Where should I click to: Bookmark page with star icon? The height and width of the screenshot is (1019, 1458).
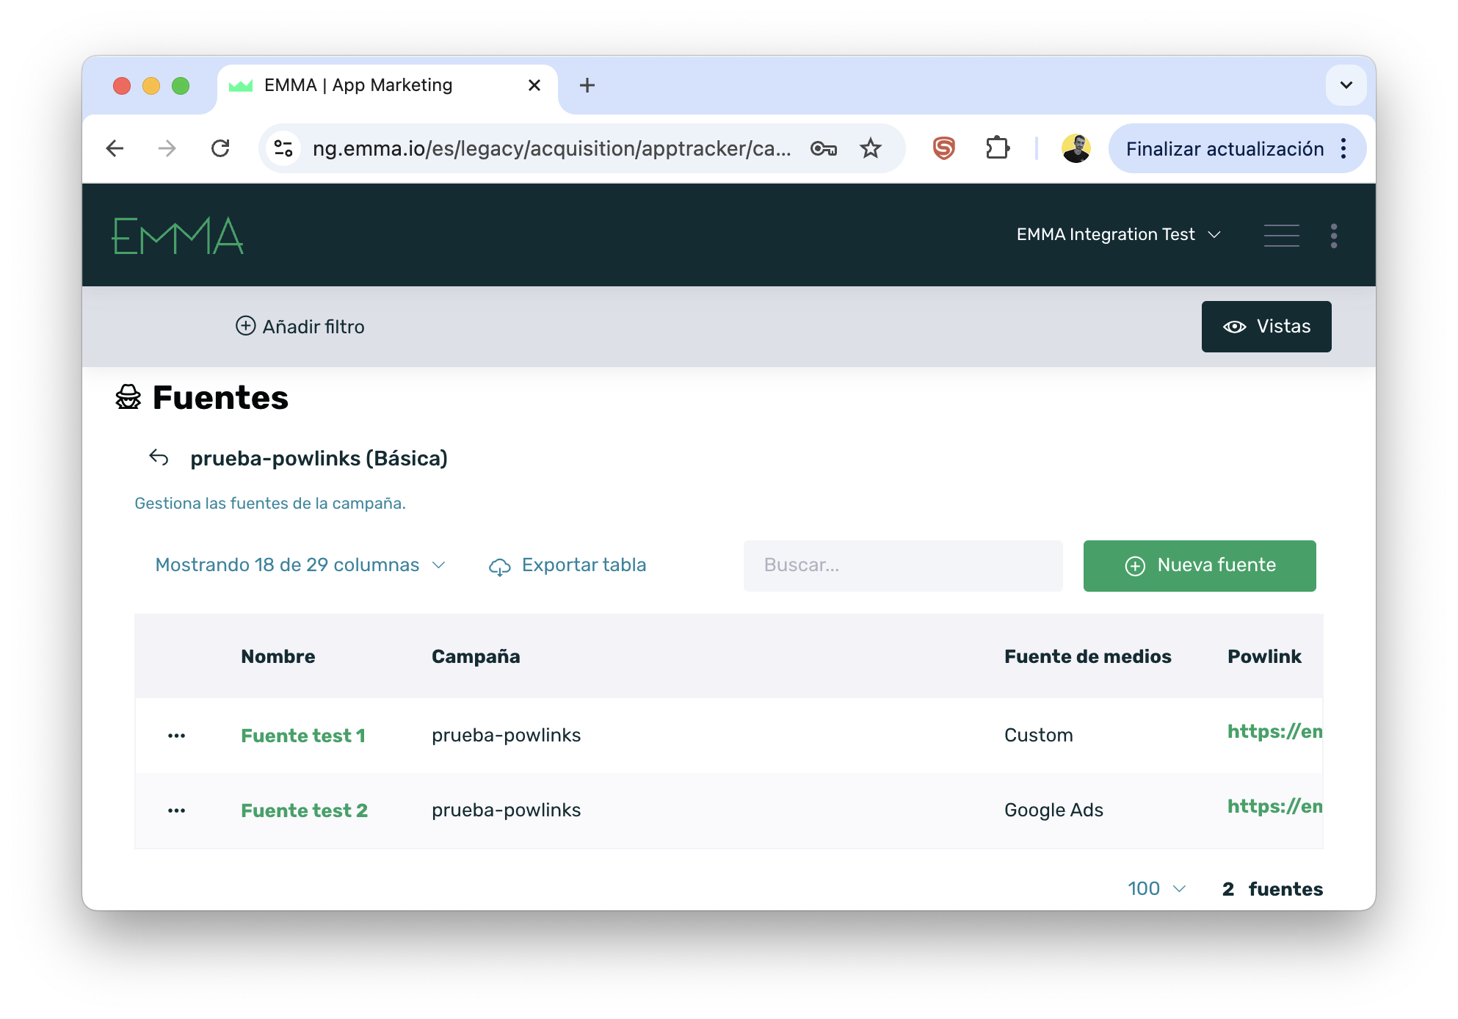pyautogui.click(x=870, y=149)
